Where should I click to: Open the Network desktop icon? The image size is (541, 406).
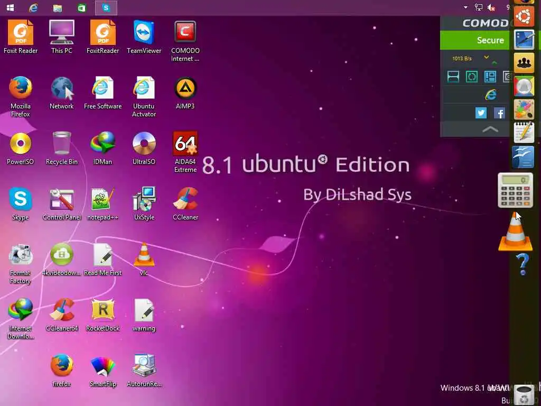(x=62, y=93)
